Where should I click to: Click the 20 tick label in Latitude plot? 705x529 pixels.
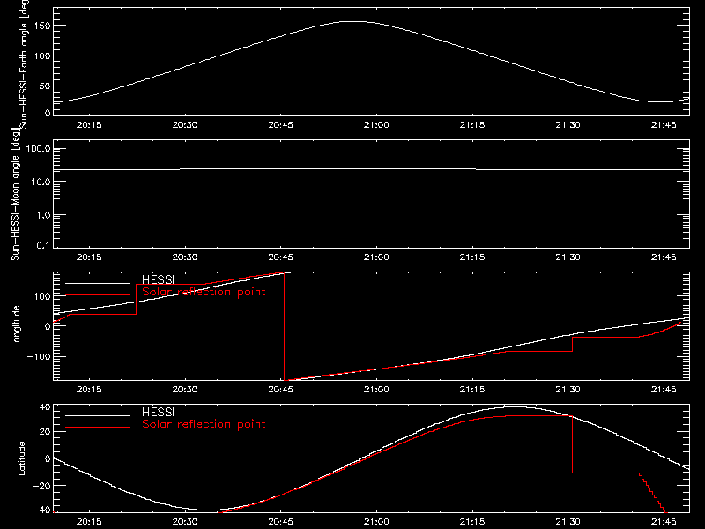(46, 432)
